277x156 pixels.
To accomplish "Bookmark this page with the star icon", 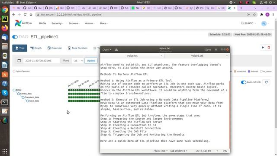I will coord(254,14).
